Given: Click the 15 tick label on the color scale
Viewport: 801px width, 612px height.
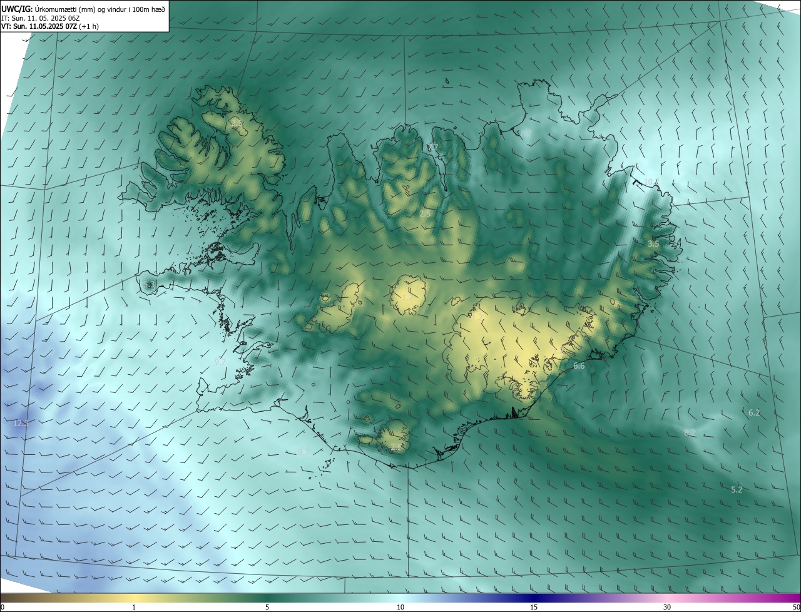Looking at the screenshot, I should point(534,608).
